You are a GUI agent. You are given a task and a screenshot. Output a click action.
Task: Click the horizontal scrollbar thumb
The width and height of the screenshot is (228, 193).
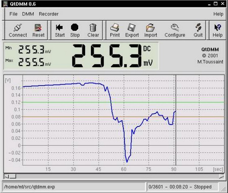(x=13, y=176)
